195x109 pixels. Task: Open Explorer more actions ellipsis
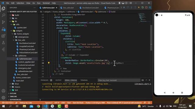click(34, 8)
